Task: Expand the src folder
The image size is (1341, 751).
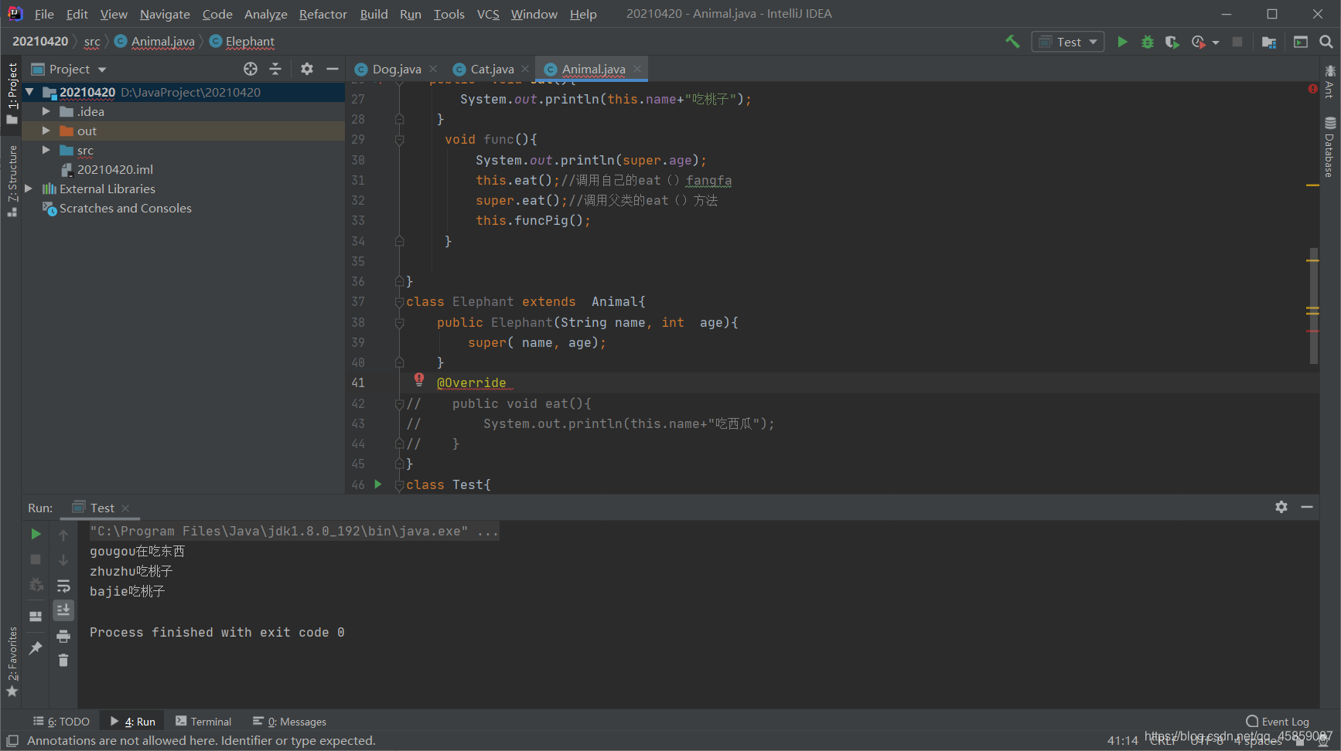Action: [46, 150]
